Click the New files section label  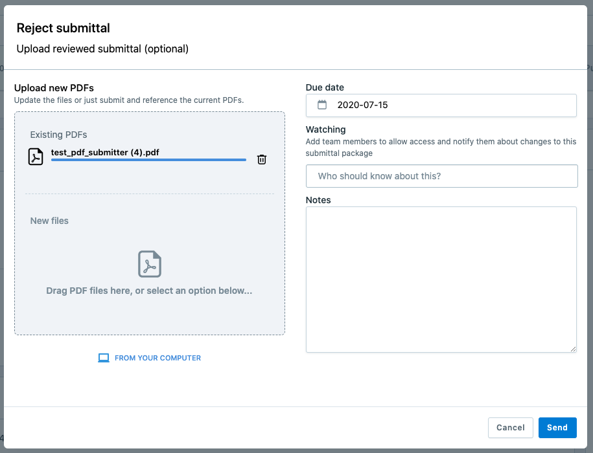coord(49,221)
